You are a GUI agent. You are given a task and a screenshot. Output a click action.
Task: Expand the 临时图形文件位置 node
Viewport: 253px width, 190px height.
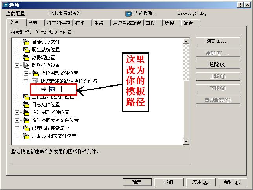point(17,112)
